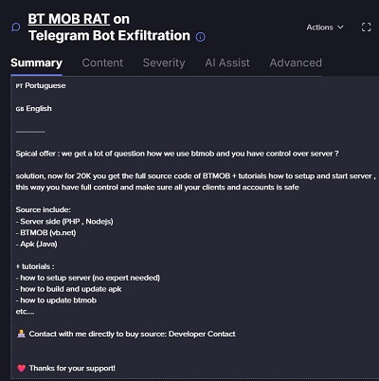Open the Actions dropdown menu
Screen dimensions: 379x381
pos(325,27)
